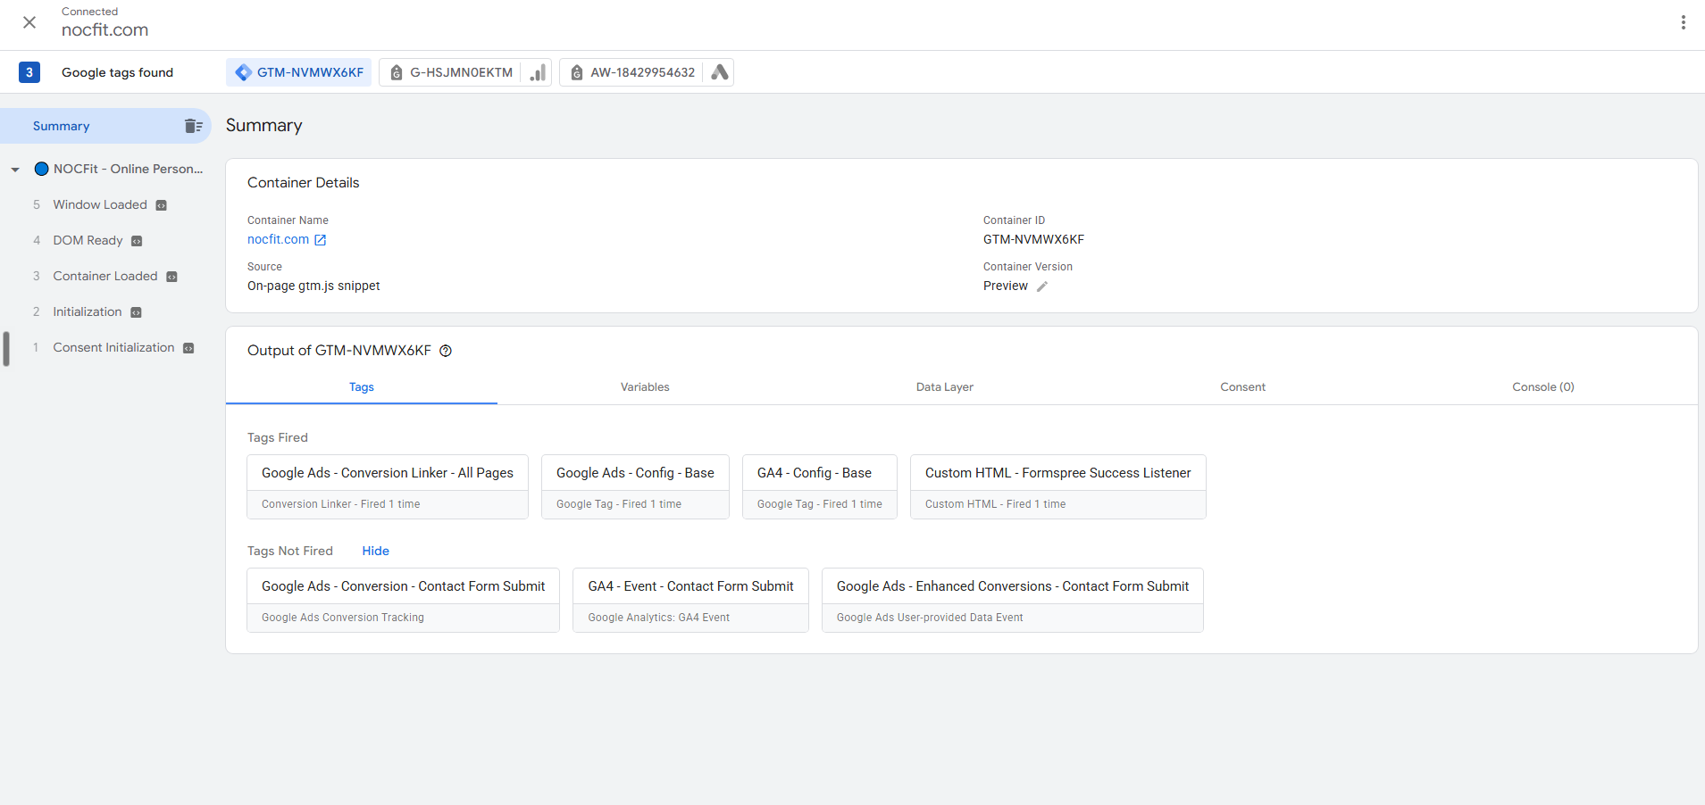Switch to the Variables tab
Screen dimensions: 1705x805
click(645, 386)
